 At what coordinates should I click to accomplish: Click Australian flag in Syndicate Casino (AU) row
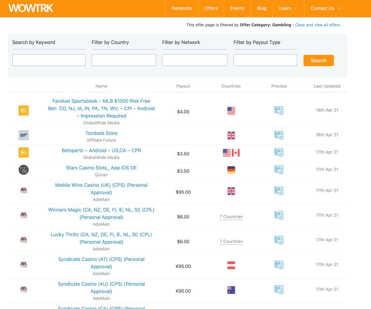[231, 290]
